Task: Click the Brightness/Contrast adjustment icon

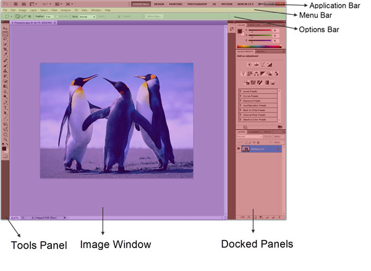Action: coord(249,64)
